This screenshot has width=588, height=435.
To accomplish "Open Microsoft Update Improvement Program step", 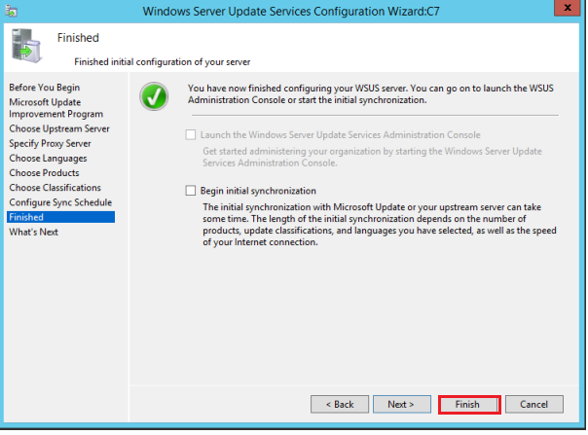I will point(56,108).
